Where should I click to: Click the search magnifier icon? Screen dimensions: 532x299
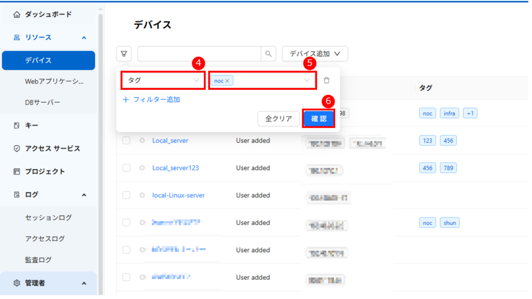pos(268,54)
